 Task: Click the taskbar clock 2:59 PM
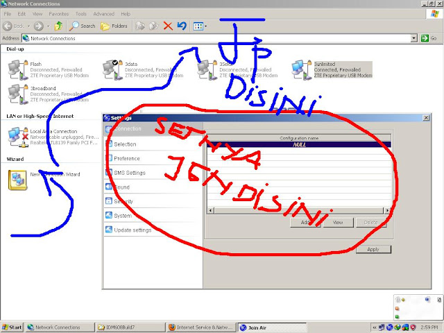(429, 327)
